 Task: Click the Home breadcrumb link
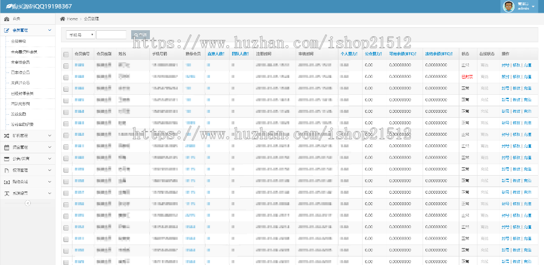[72, 19]
